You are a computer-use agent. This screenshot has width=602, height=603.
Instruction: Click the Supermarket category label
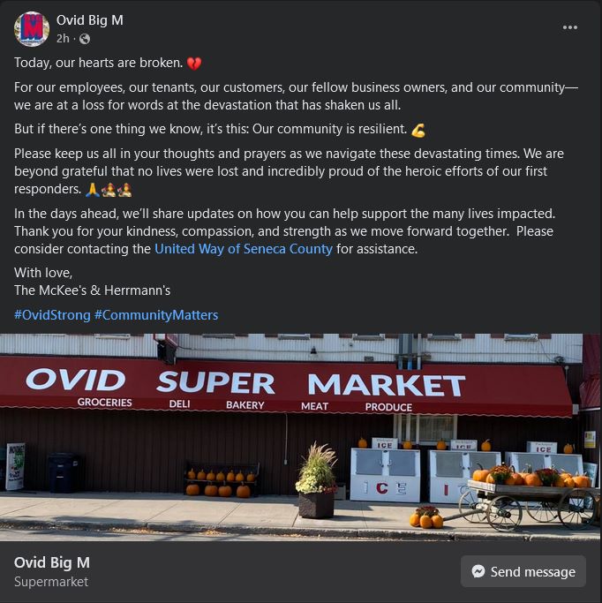click(x=51, y=582)
